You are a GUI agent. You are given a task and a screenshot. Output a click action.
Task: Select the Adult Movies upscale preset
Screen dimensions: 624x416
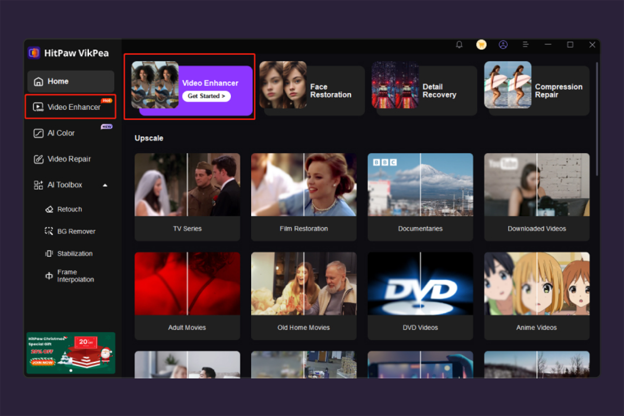[187, 296]
